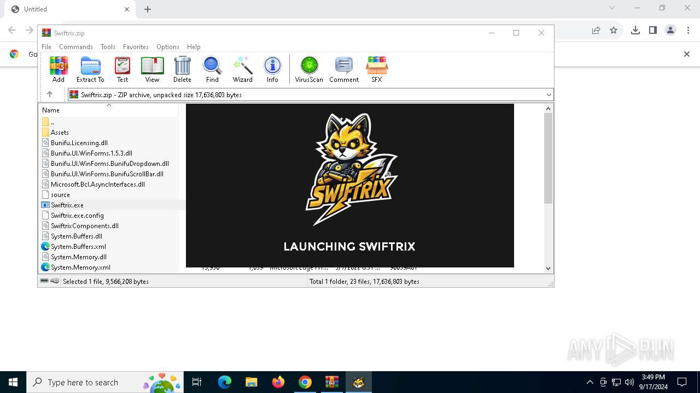The width and height of the screenshot is (700, 393).
Task: Open the Options menu
Action: (168, 47)
